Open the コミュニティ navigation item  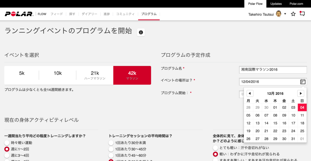pos(125,14)
